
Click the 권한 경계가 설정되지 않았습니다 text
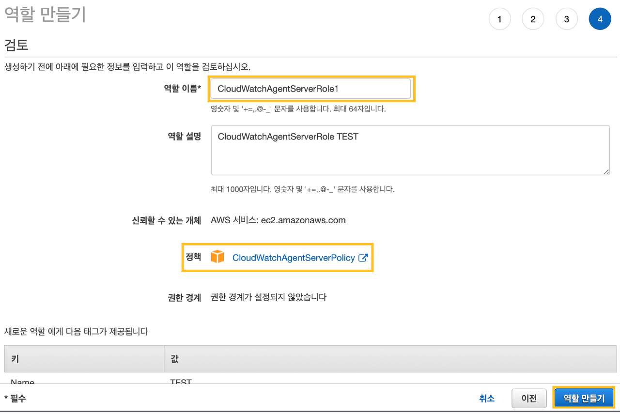click(269, 297)
